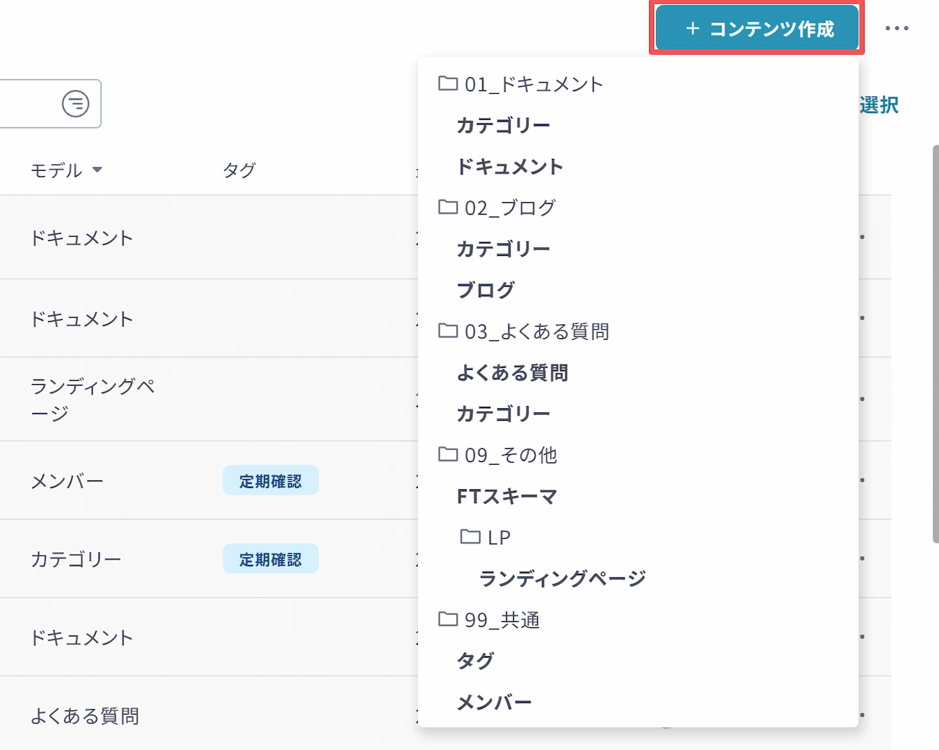Open the モデル column dropdown arrow
The width and height of the screenshot is (939, 750).
pyautogui.click(x=97, y=170)
